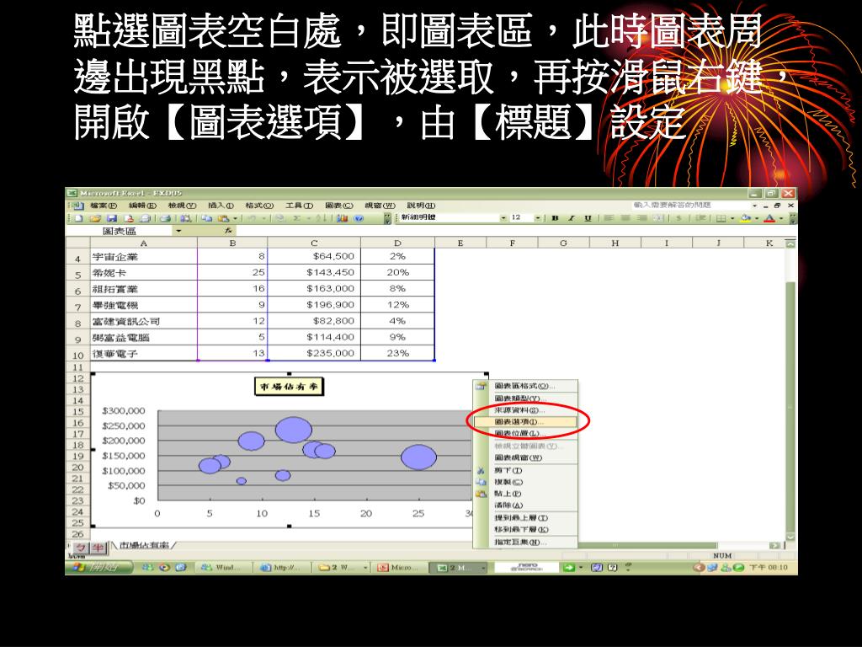Click the Save floppy disk icon
Screen dimensions: 862x647
tap(112, 218)
